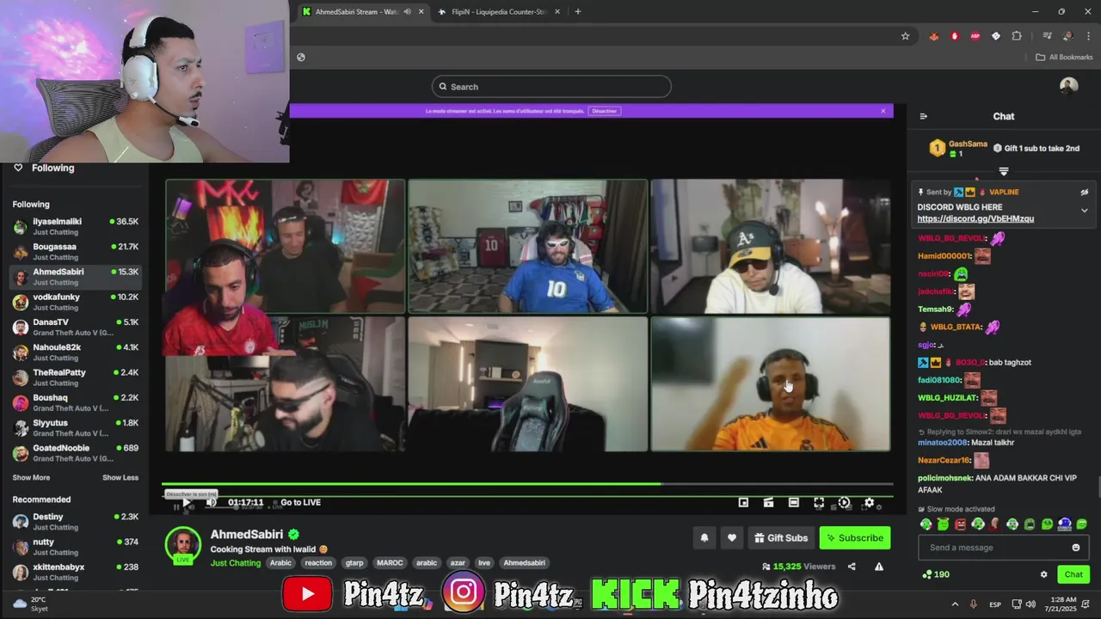Open the ESP language selector
This screenshot has width=1101, height=619.
click(x=995, y=604)
